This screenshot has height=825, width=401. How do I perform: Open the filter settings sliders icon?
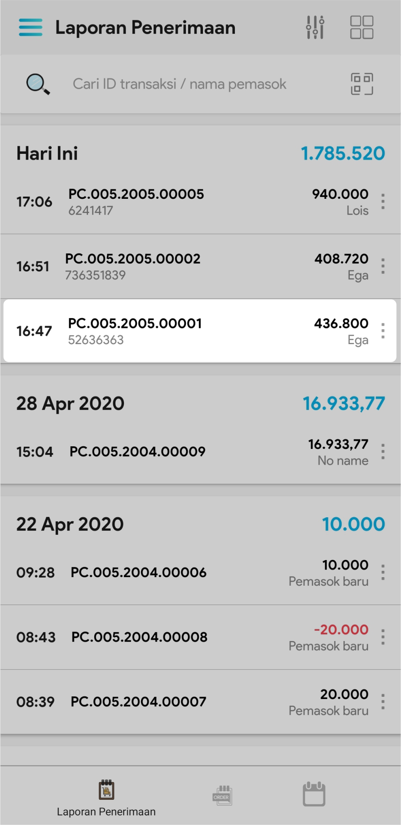point(315,27)
